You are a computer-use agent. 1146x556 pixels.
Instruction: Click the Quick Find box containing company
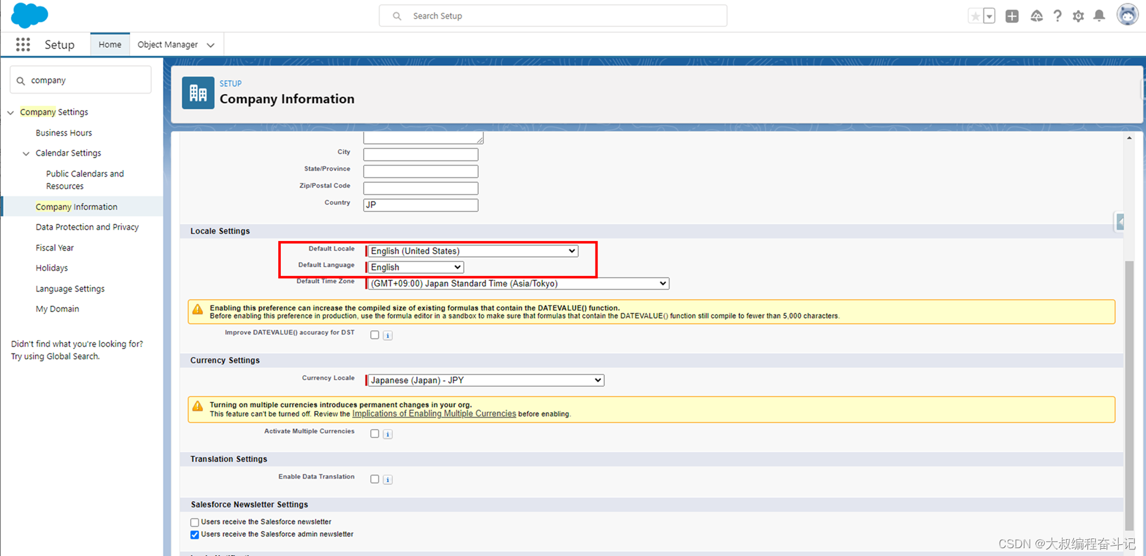[81, 80]
